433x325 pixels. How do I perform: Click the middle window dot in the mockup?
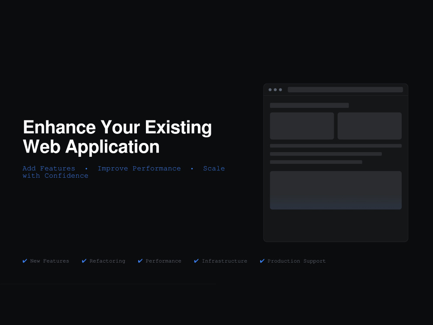275,90
